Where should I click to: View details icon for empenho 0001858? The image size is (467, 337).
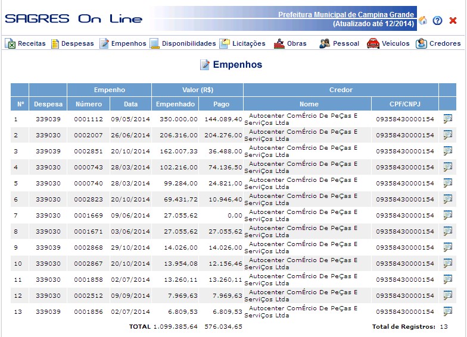click(448, 279)
